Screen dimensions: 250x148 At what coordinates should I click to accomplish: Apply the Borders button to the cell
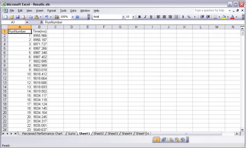[x=215, y=17]
